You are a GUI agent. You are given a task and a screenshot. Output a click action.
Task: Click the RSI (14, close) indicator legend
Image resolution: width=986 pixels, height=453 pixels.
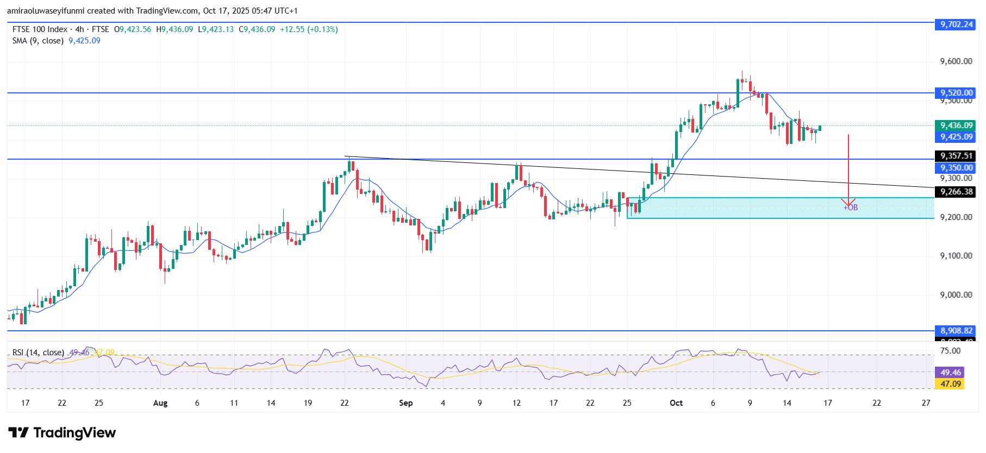(x=38, y=353)
